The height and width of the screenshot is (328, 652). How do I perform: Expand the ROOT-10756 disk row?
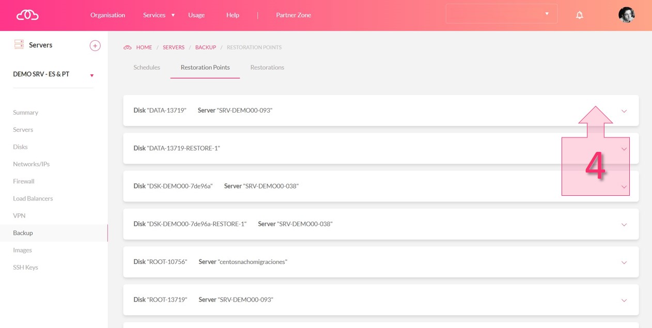624,262
